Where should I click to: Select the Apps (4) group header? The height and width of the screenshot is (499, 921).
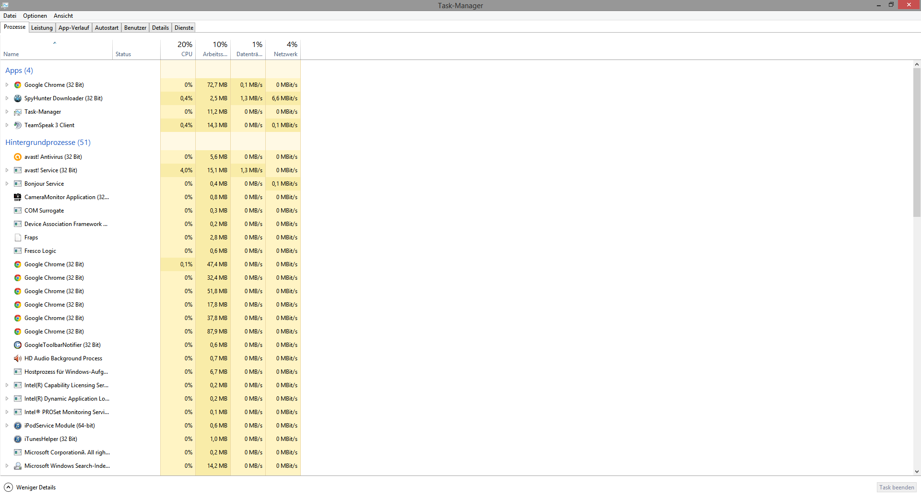(x=19, y=71)
